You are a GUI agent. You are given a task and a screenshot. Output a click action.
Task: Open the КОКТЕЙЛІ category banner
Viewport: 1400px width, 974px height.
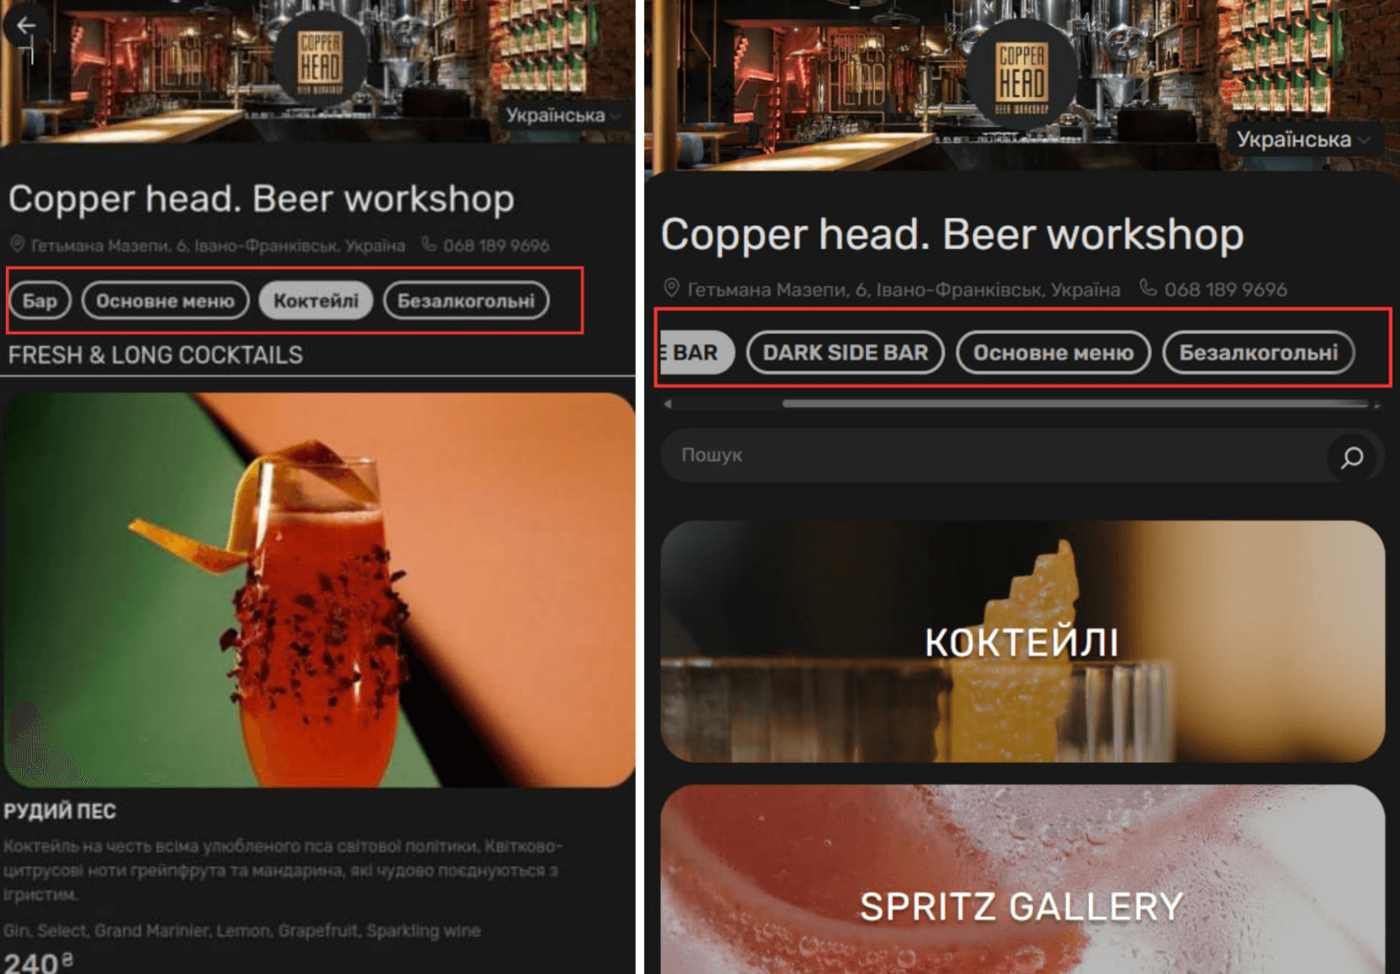1023,641
